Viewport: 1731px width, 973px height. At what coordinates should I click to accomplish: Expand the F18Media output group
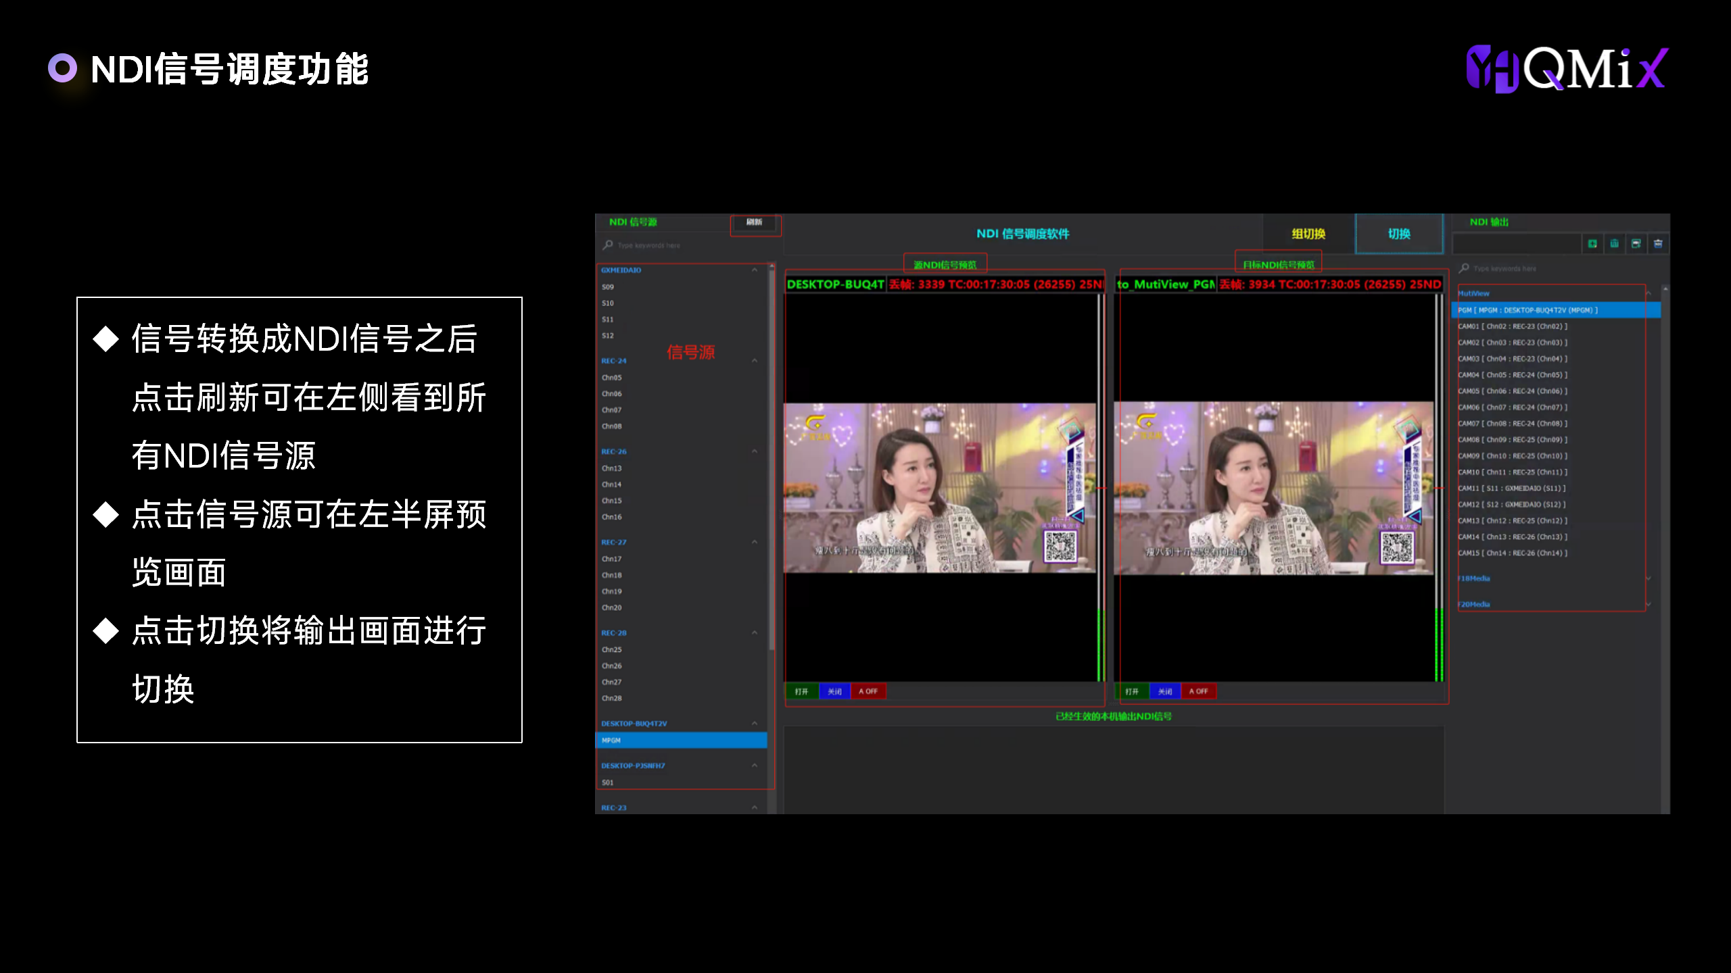[1648, 578]
